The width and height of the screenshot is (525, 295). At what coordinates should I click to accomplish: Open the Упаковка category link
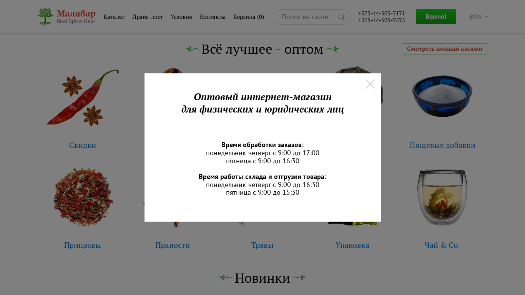pyautogui.click(x=352, y=245)
